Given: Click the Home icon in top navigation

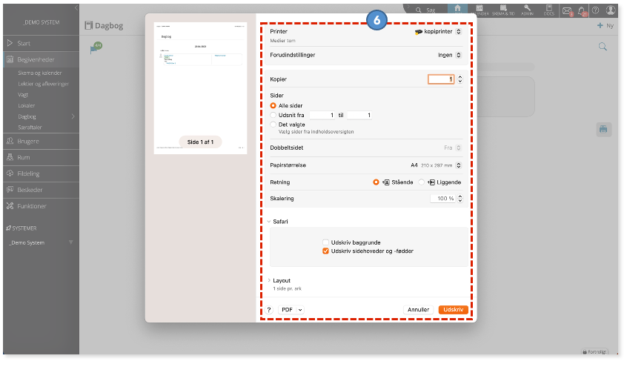Looking at the screenshot, I should tap(457, 9).
